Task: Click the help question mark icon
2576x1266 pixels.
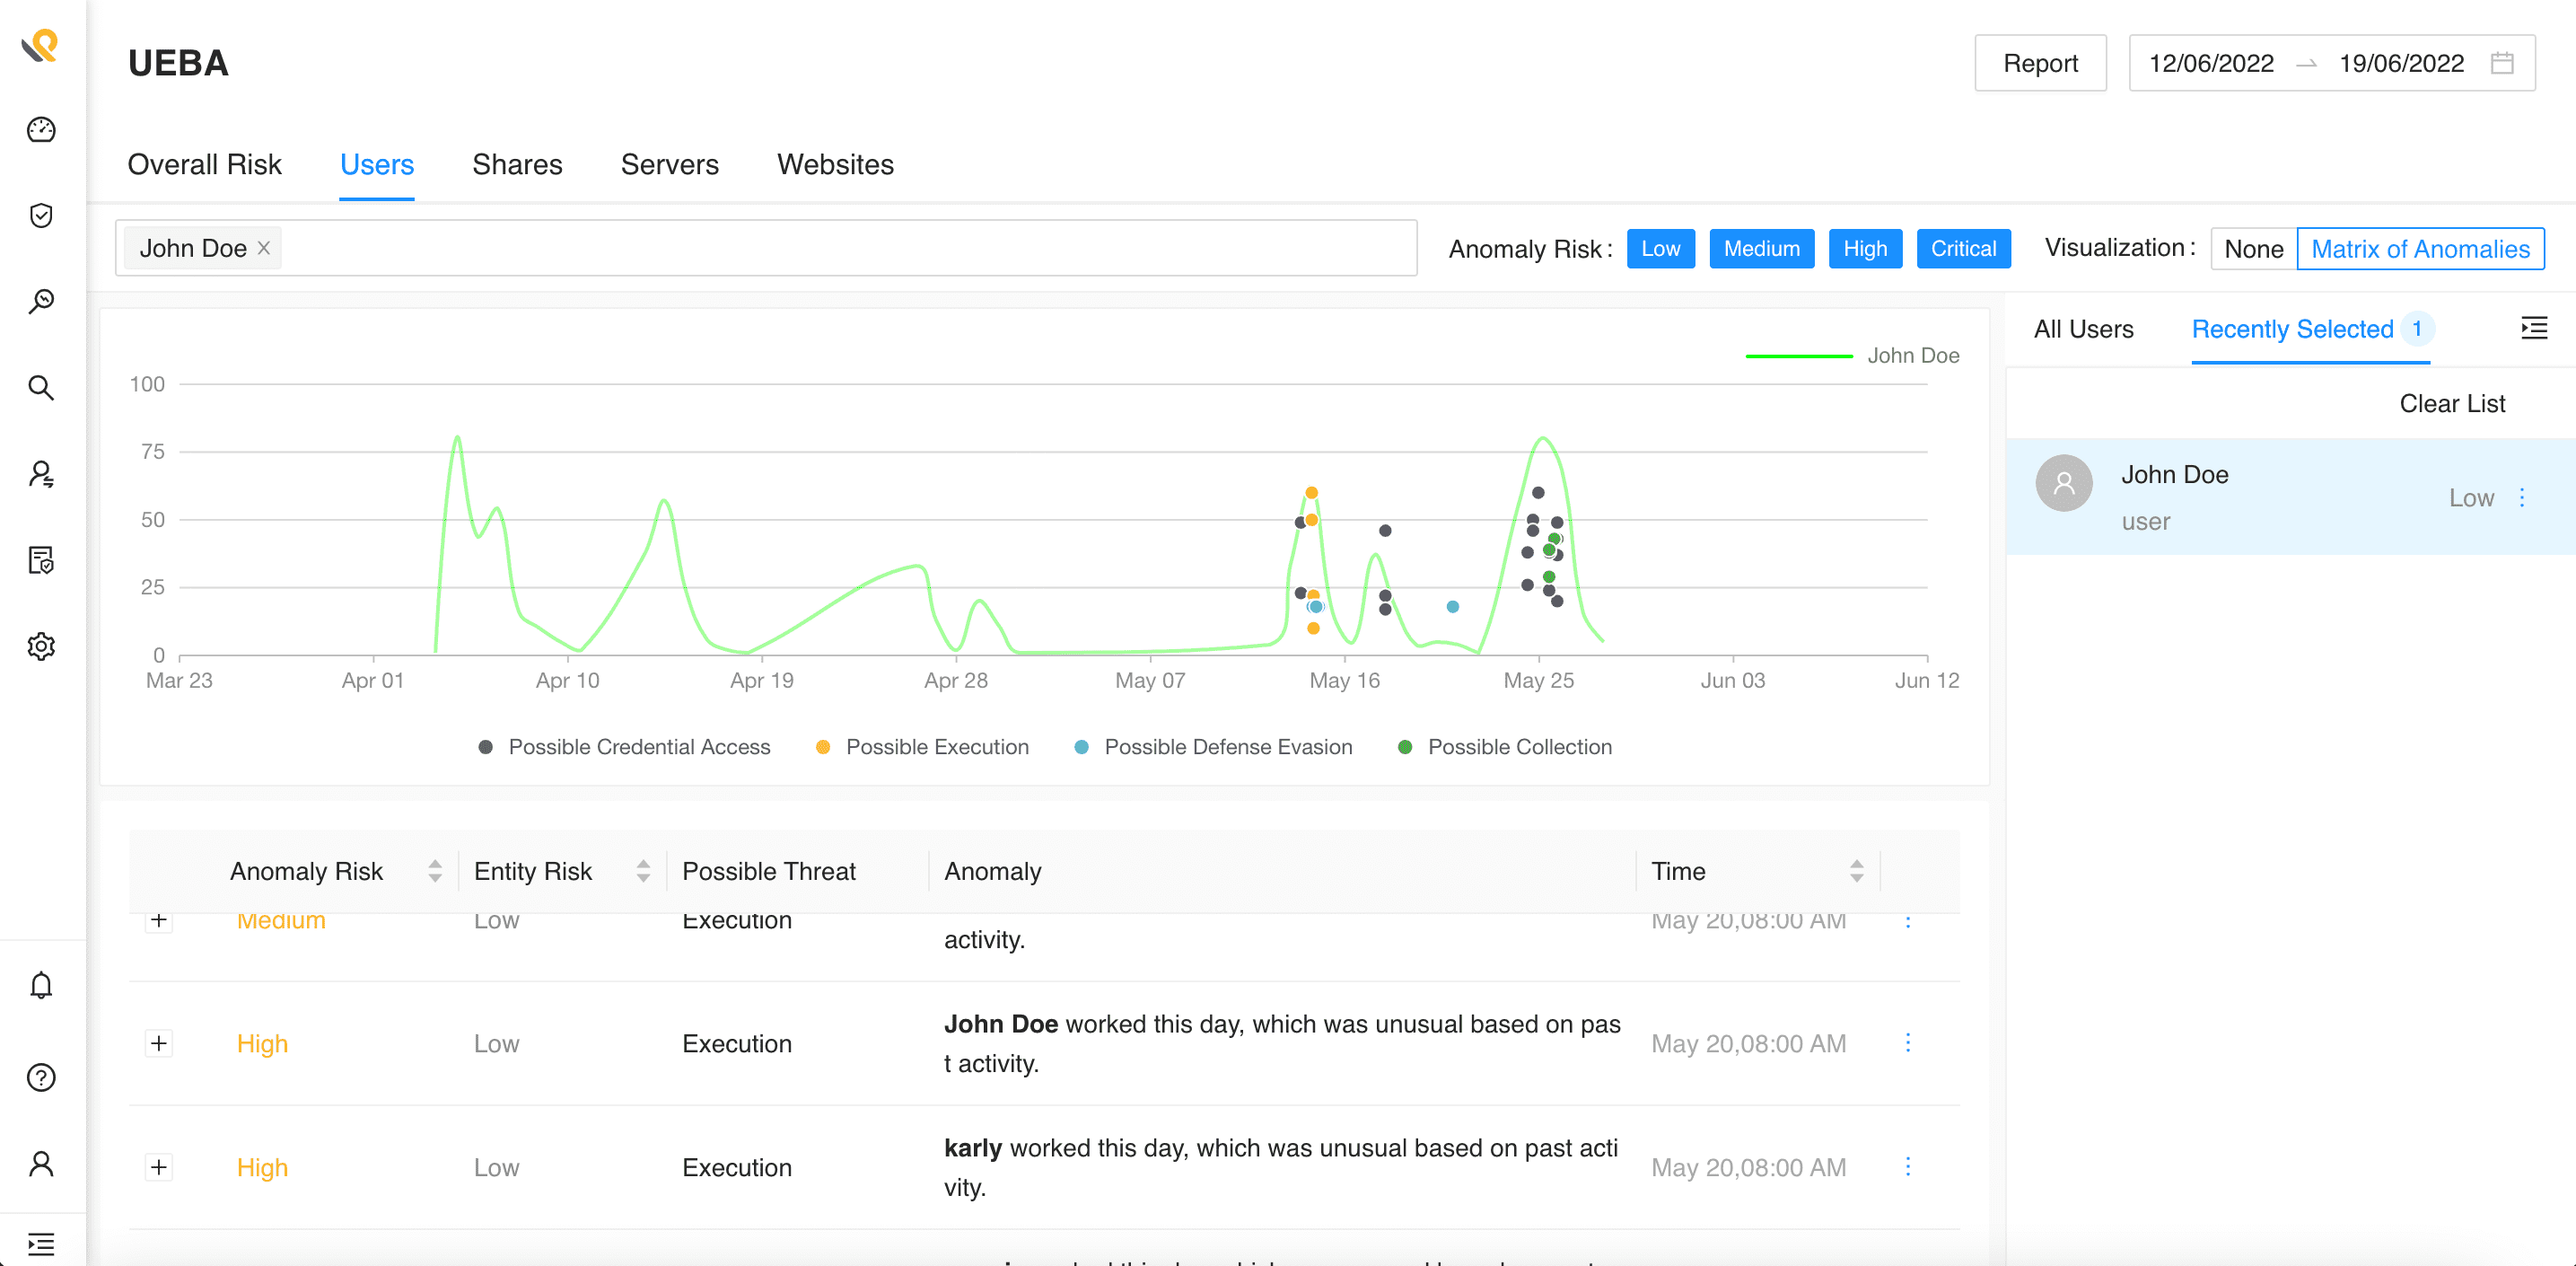Action: 40,1077
